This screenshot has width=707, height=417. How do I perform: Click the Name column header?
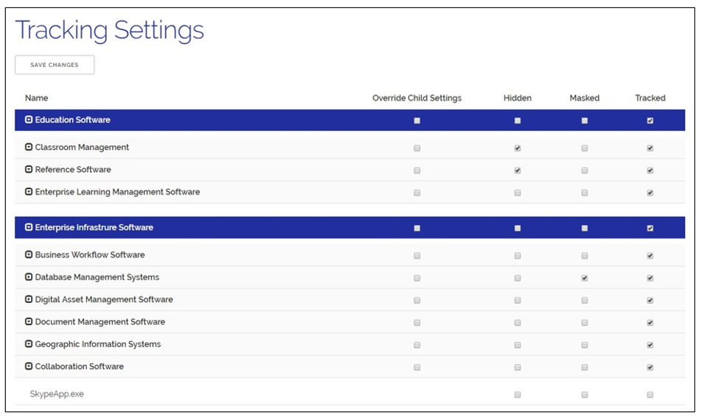tap(37, 98)
